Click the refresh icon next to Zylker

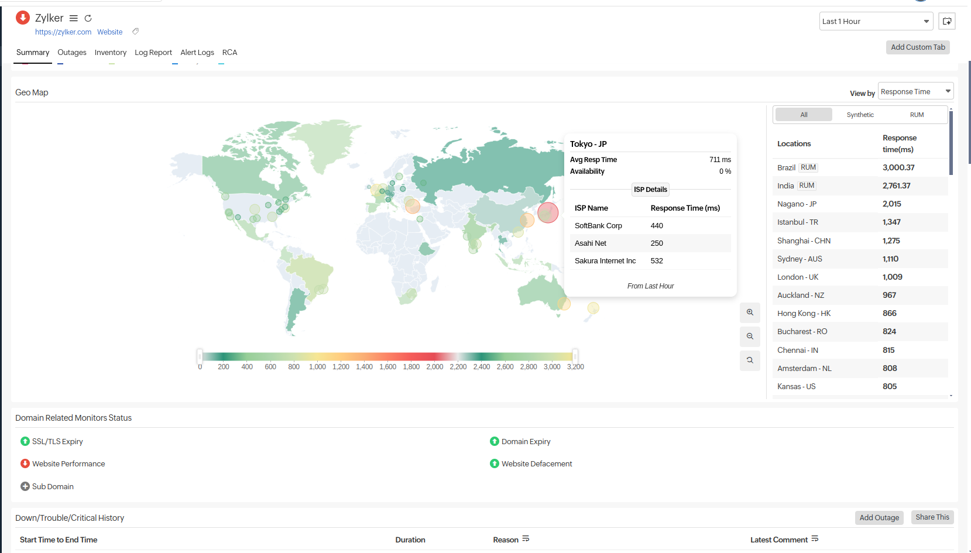pyautogui.click(x=88, y=18)
